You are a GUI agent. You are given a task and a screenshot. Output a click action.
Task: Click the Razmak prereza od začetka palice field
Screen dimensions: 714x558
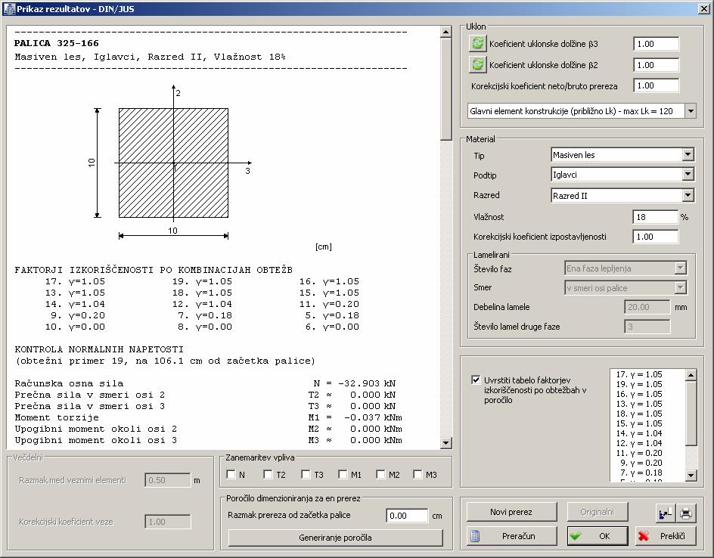pos(407,515)
